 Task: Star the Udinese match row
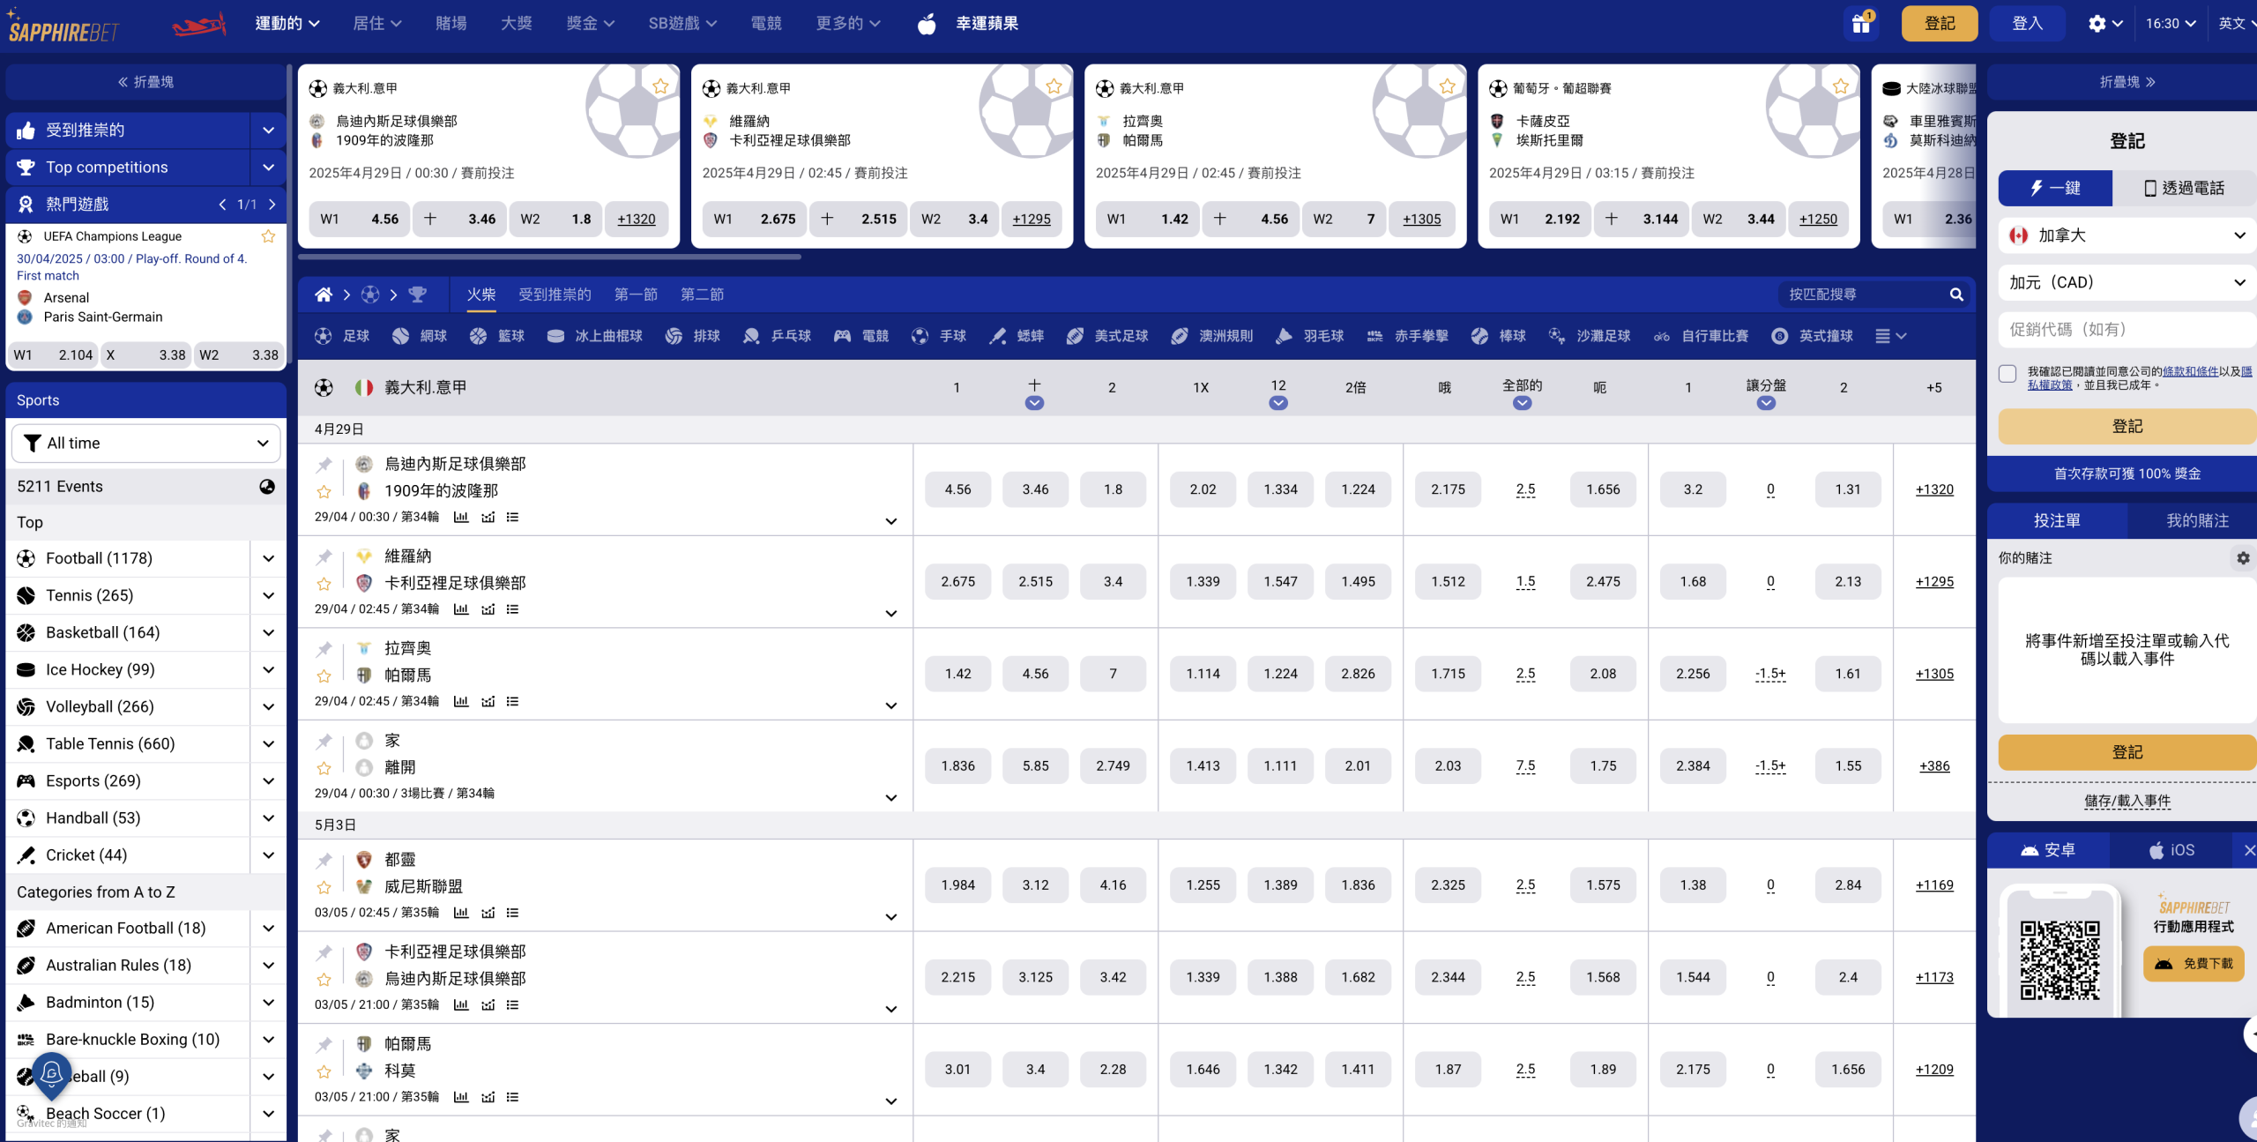324,491
